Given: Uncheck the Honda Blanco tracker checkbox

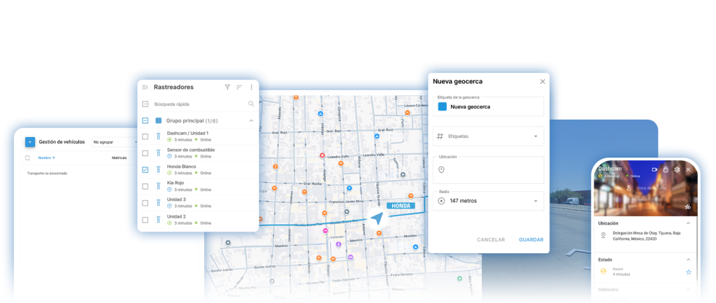Looking at the screenshot, I should pos(145,169).
